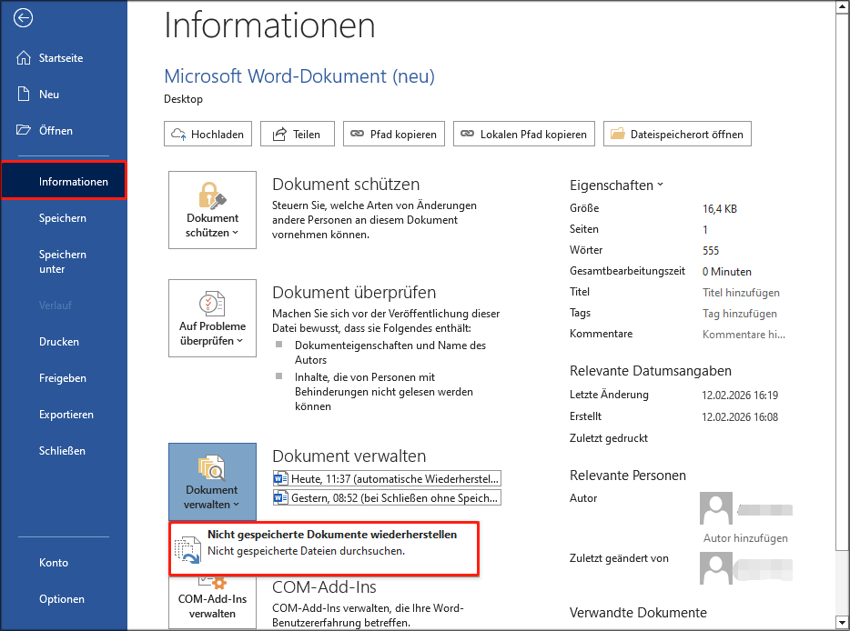850x631 pixels.
Task: Click the share arrow icon on Teilen
Action: point(279,134)
